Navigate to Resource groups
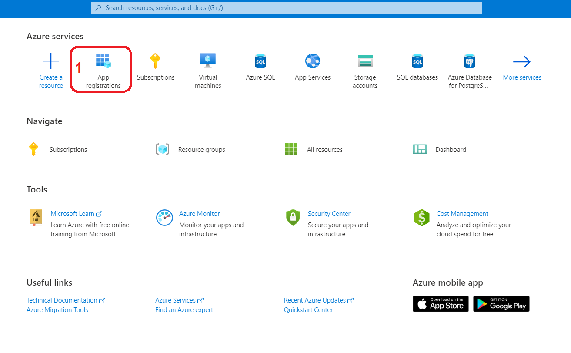Viewport: 571px width, 353px height. 201,150
